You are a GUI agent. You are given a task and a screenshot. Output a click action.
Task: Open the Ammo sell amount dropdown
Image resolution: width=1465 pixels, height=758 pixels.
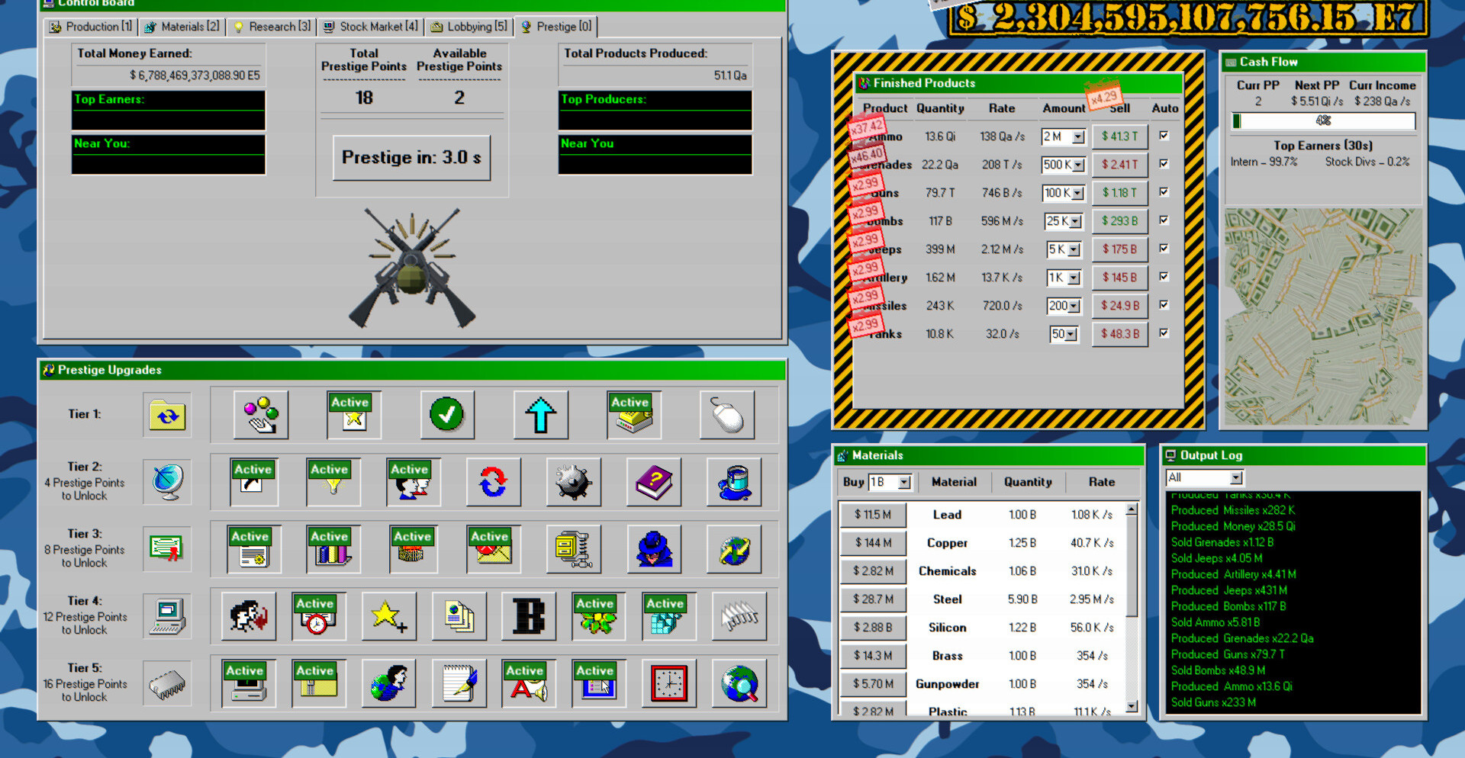(1077, 137)
